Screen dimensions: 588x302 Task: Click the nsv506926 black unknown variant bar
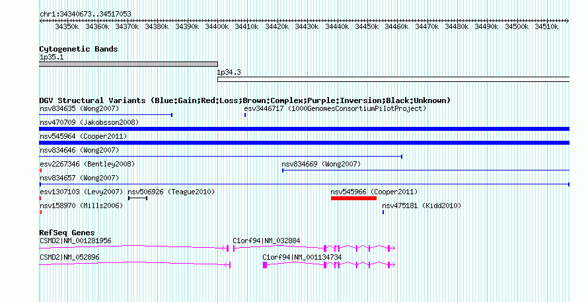click(137, 198)
